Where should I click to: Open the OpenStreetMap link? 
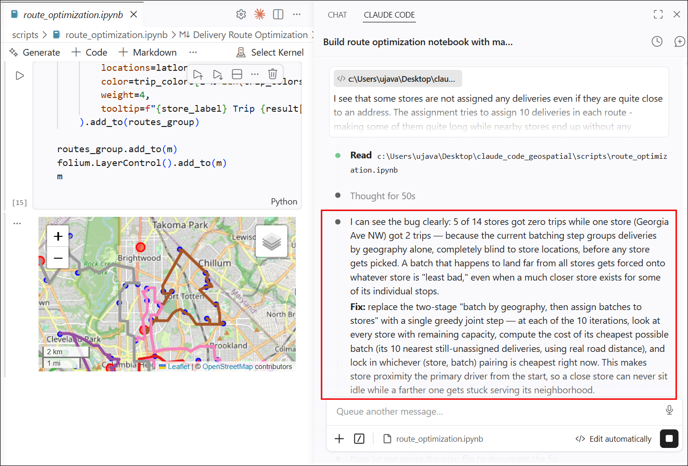click(228, 367)
